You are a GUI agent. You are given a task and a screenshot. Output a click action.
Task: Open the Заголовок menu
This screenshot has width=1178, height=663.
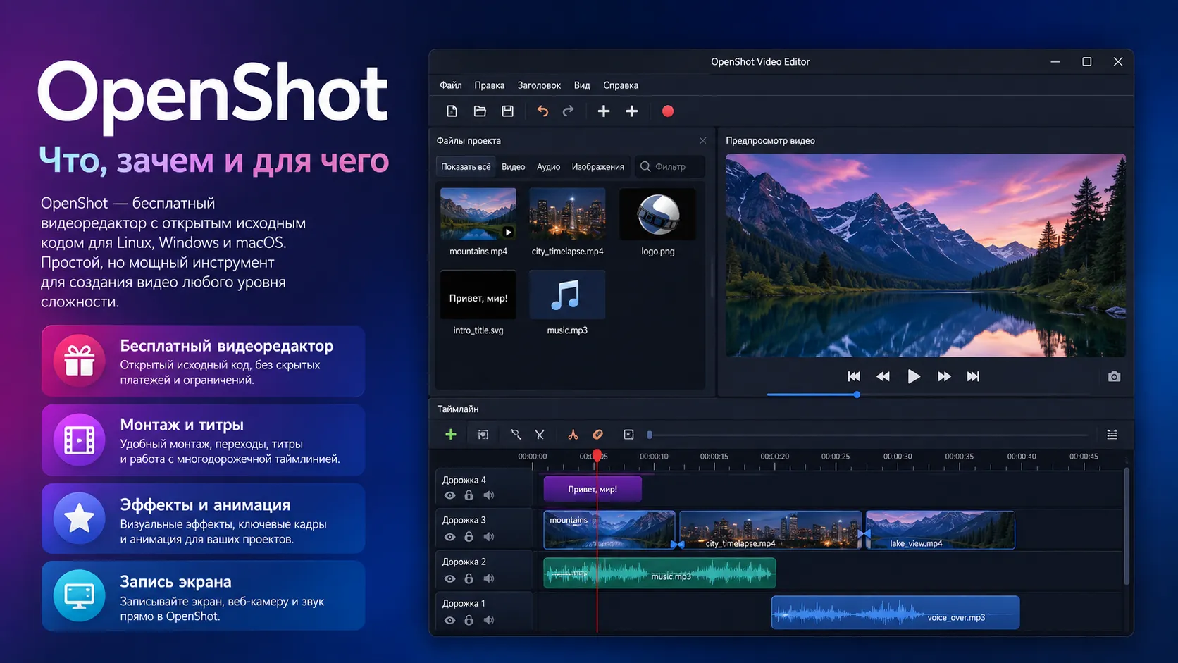pos(539,85)
